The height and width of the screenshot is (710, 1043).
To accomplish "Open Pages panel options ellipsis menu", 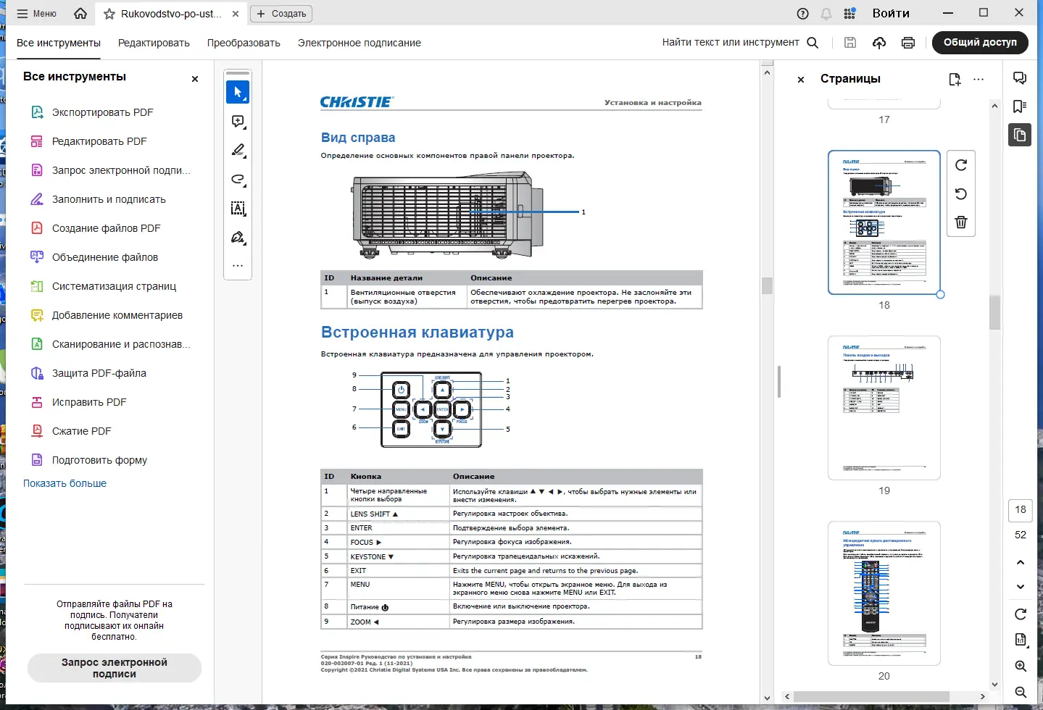I will (978, 79).
